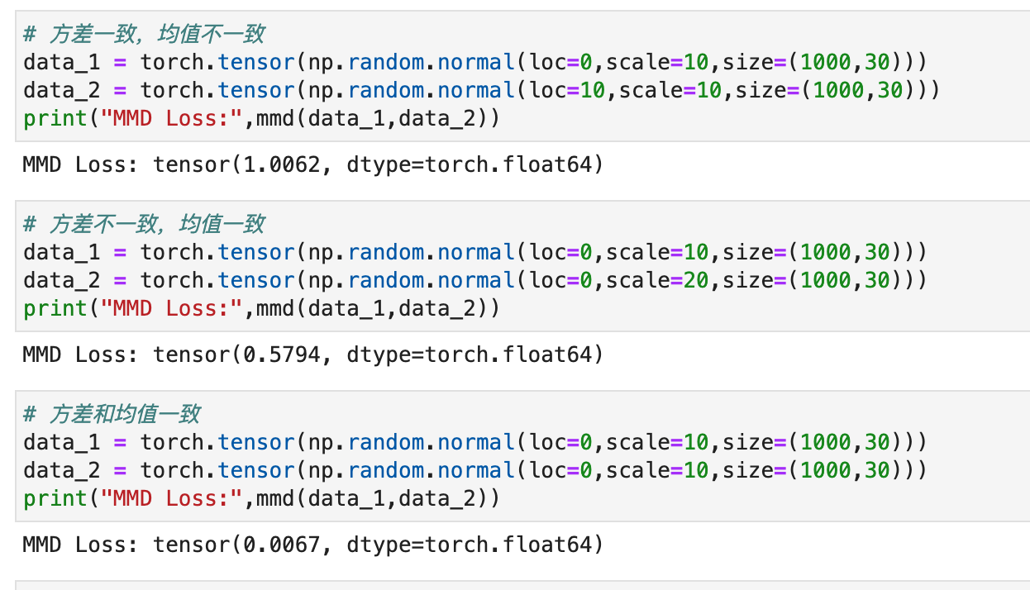
Task: Click the print statement in the first cell
Action: click(261, 118)
